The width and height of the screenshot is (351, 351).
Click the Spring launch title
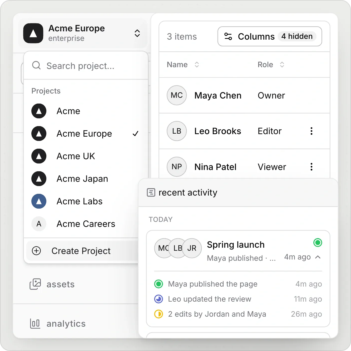(236, 245)
